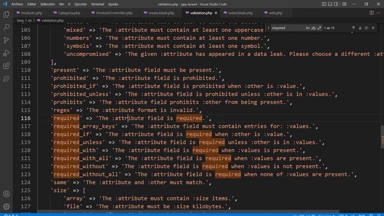The height and width of the screenshot is (216, 384).
Task: Click the 'uncompromised' key on line 108
Action: click(88, 54)
